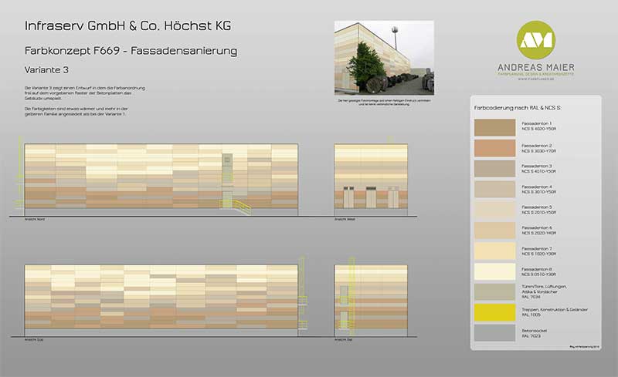
Task: Click the Farbkonzept F669 - Fassadensanierung heading
Action: pos(131,51)
